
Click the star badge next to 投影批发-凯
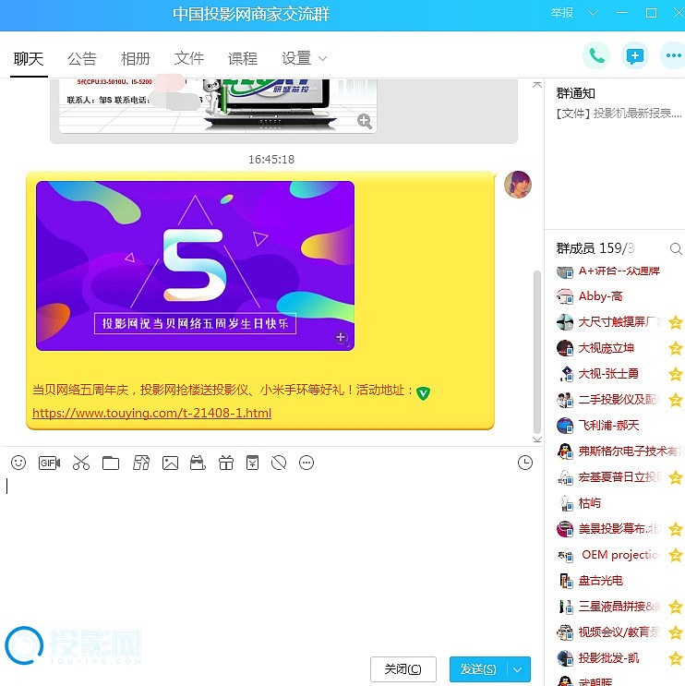(676, 658)
